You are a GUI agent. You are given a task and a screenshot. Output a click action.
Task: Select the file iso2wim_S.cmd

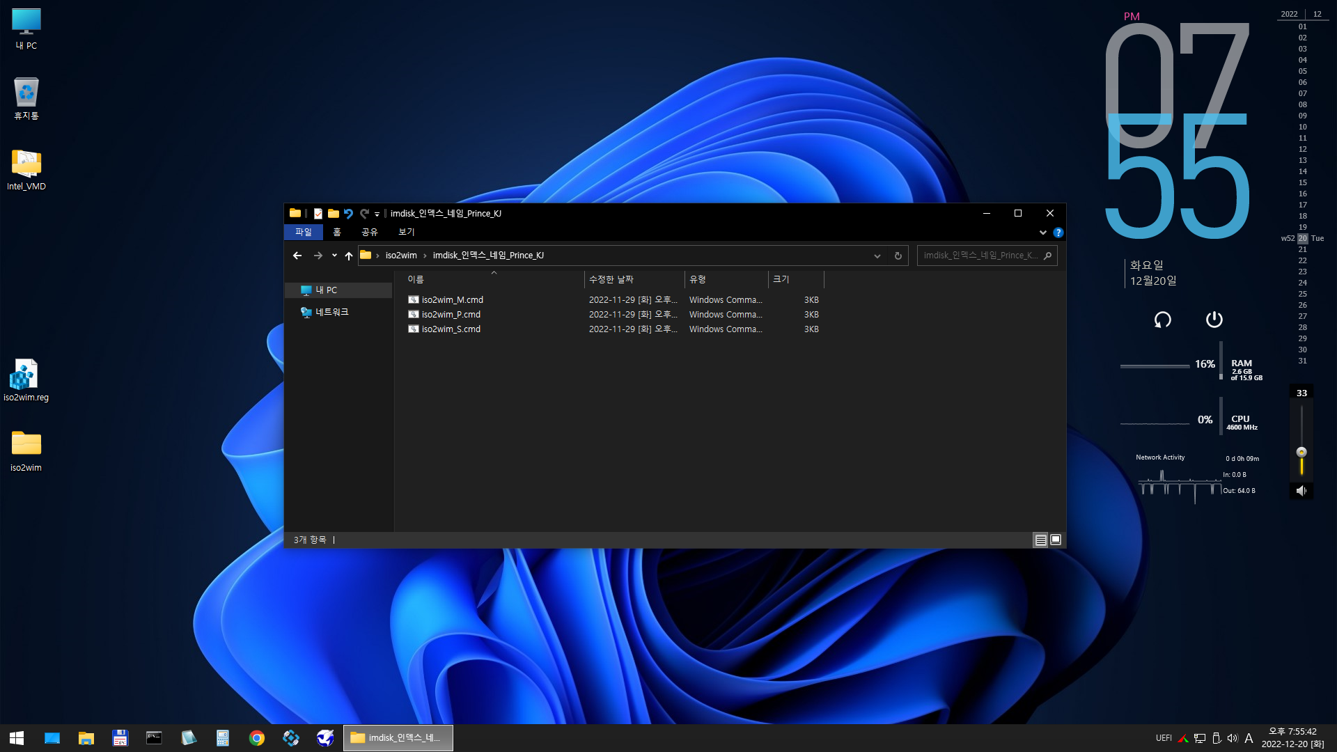coord(451,329)
